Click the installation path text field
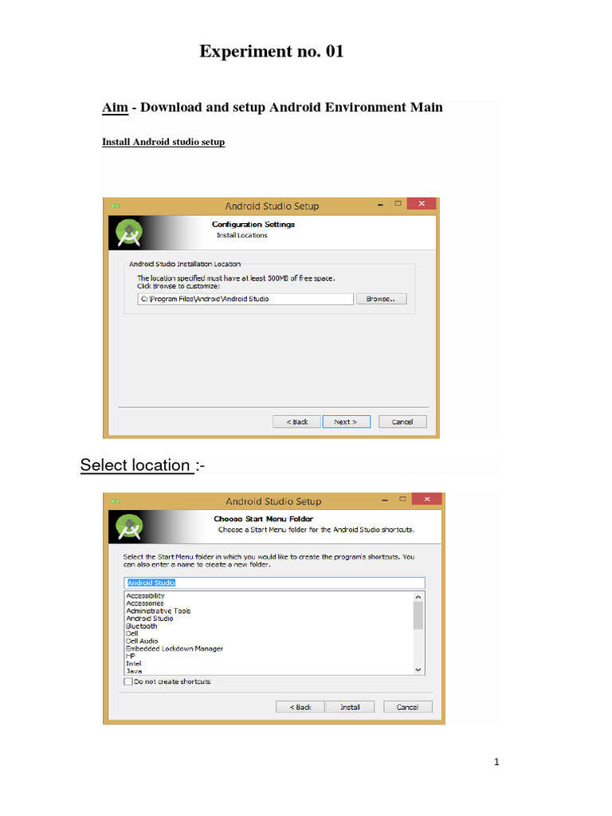612x816 pixels. coord(245,299)
